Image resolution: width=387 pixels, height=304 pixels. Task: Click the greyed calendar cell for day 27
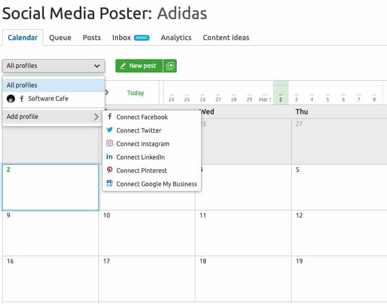(x=339, y=141)
